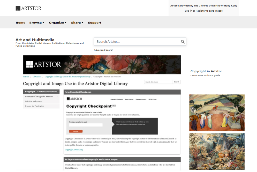Click the orange Continue button
Image resolution: width=257 pixels, height=172 pixels.
[x=76, y=131]
